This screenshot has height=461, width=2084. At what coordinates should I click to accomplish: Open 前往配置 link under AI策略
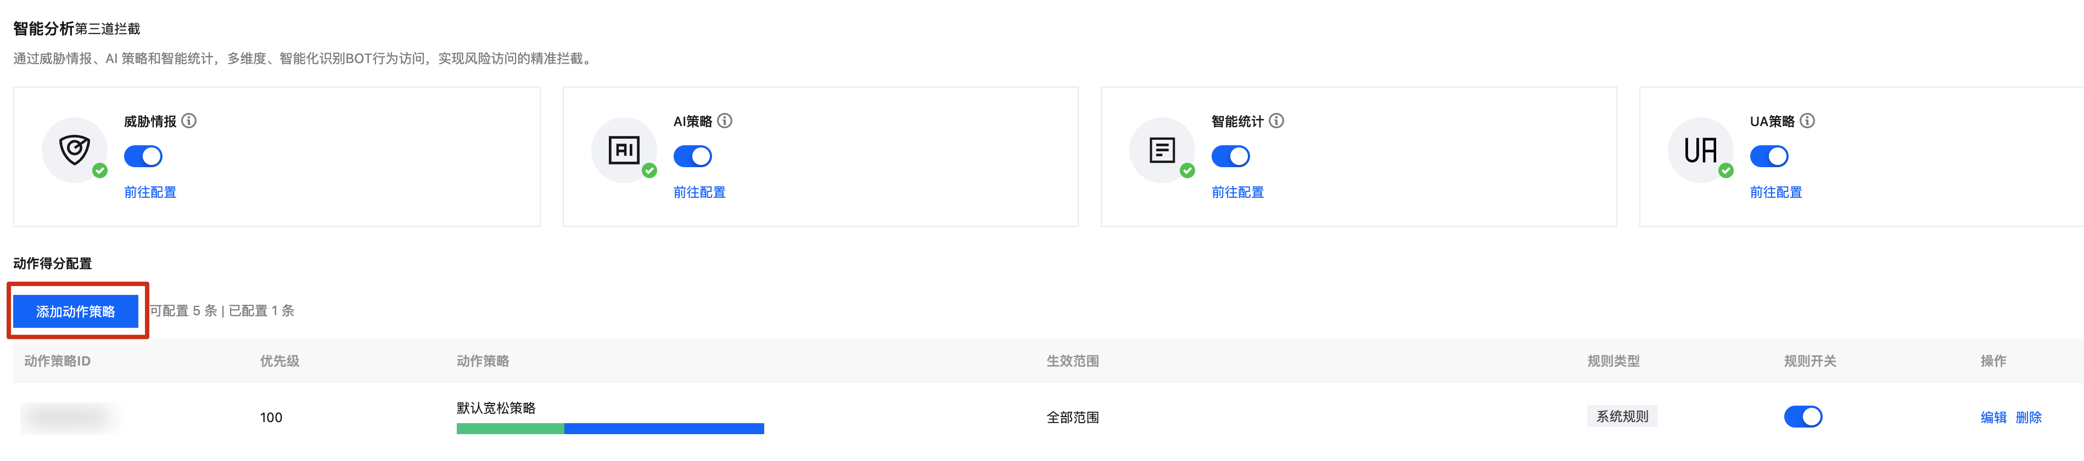(700, 192)
